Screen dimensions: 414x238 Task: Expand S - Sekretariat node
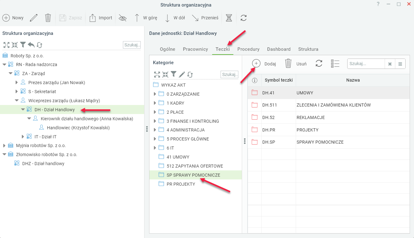17,92
